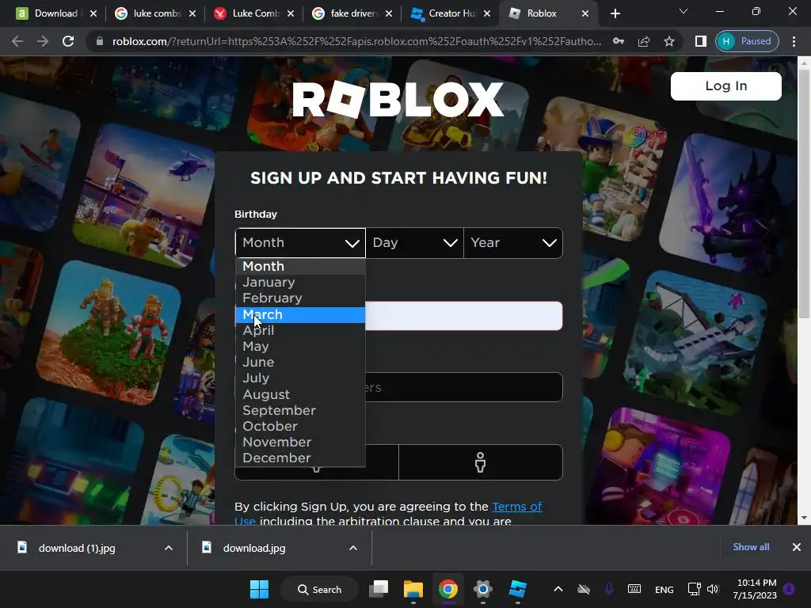Screen dimensions: 811x608
Task: Select the placeholder 'Month' list option
Action: pos(300,266)
